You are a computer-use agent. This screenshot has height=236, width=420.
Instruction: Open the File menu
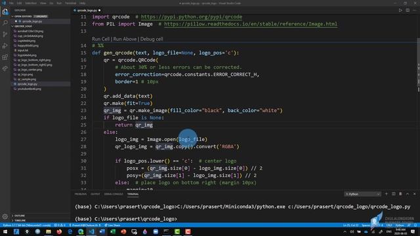click(11, 3)
